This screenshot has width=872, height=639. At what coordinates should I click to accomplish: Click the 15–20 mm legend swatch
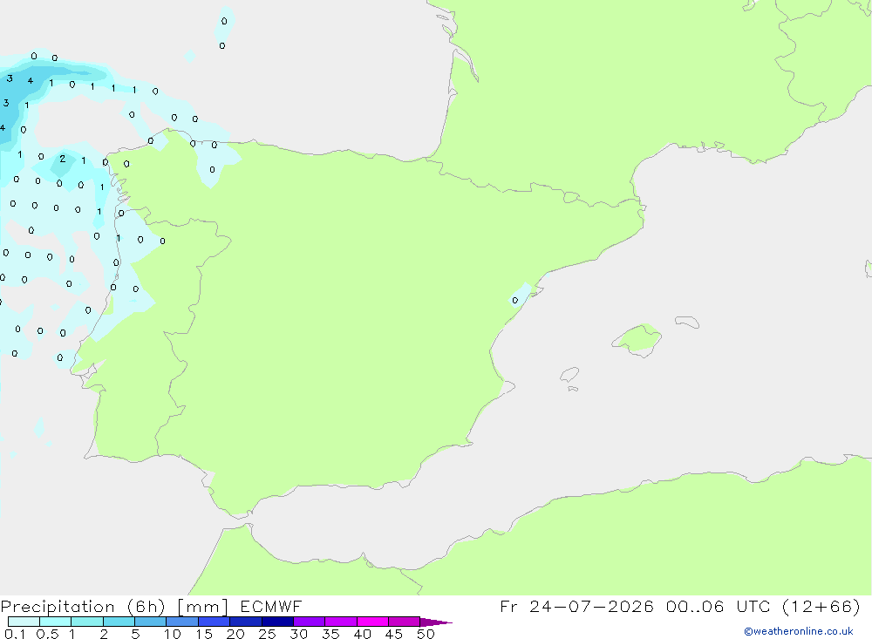click(x=215, y=622)
